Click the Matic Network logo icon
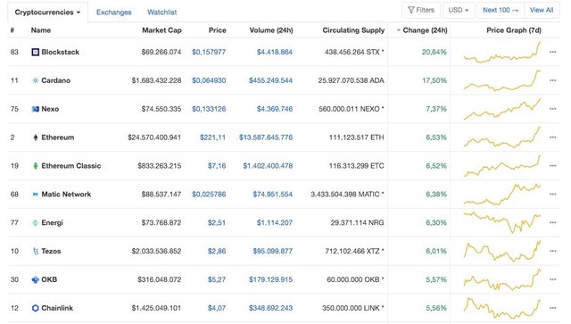Viewport: 571px width, 324px height. coord(36,195)
